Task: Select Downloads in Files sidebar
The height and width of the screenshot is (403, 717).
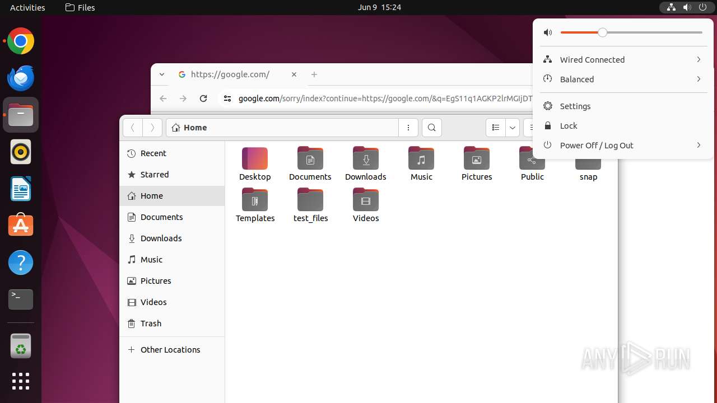Action: [x=172, y=238]
